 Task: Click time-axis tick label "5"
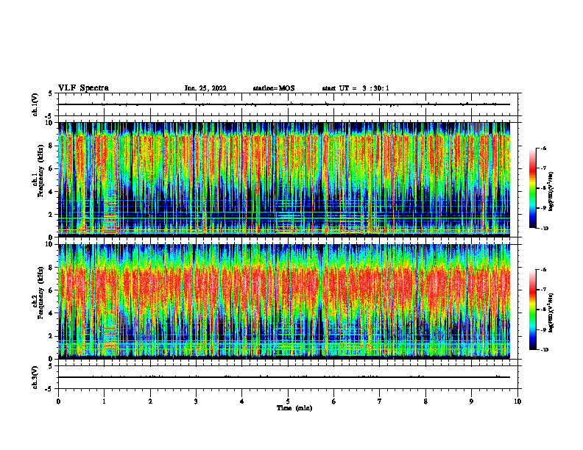(288, 401)
